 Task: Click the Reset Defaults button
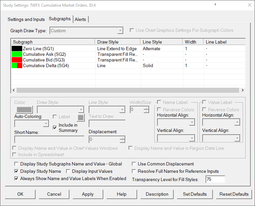click(x=234, y=194)
